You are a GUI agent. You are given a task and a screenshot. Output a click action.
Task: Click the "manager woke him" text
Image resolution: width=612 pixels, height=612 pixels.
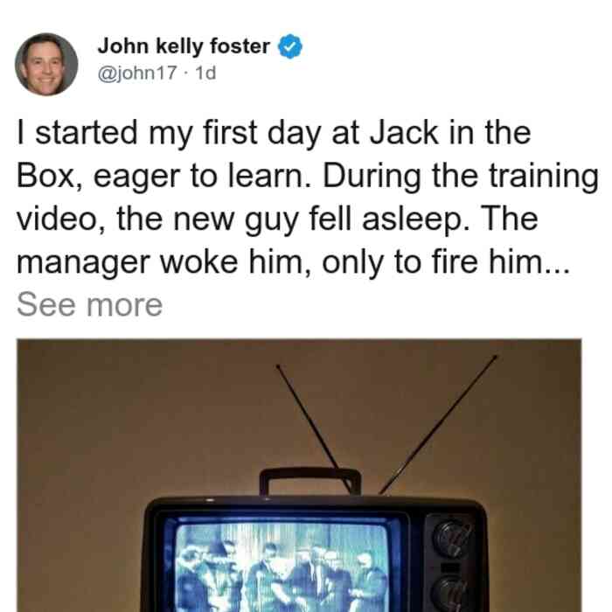pos(160,262)
